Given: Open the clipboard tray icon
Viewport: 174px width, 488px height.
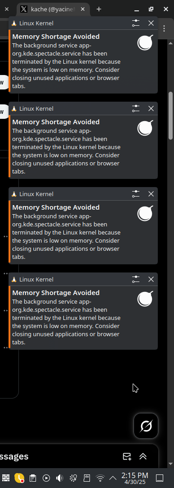Looking at the screenshot, I should click(33, 478).
